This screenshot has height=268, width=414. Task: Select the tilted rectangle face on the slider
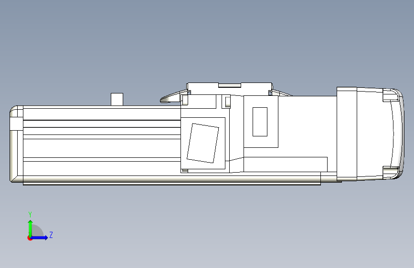click(x=203, y=143)
